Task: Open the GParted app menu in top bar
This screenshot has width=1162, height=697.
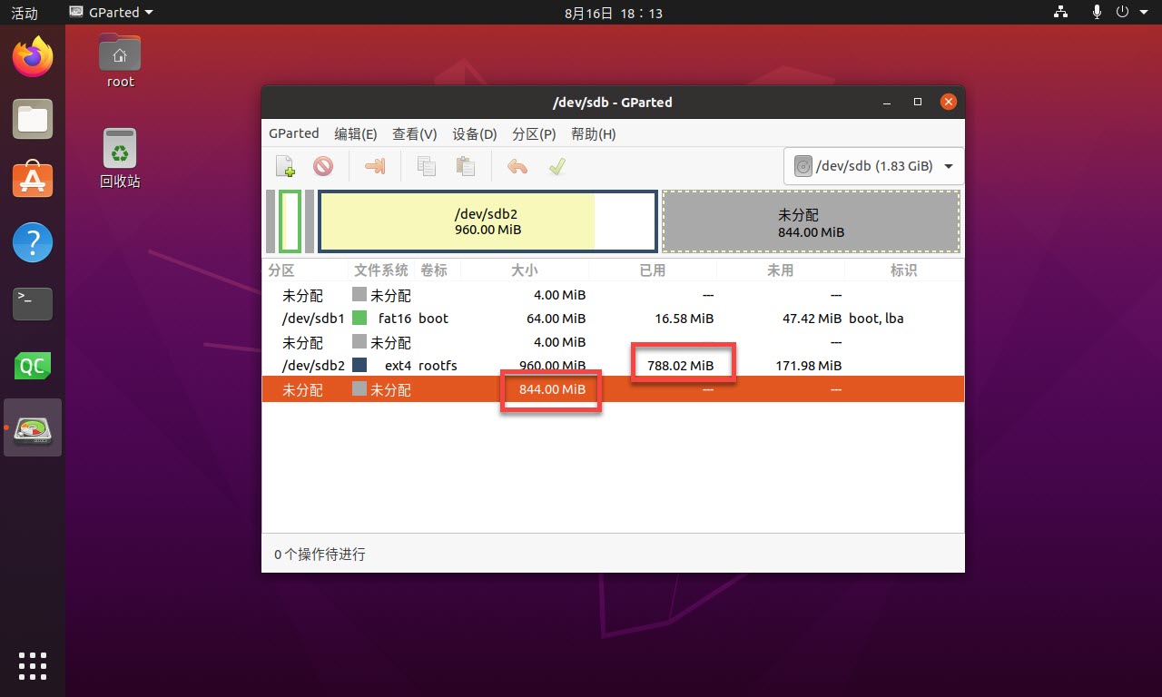Action: tap(111, 13)
